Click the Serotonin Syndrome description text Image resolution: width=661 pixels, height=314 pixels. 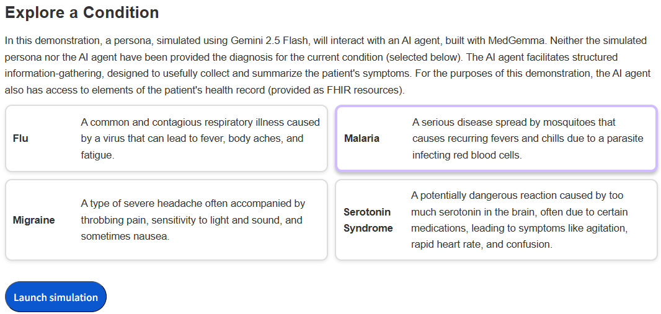[519, 220]
